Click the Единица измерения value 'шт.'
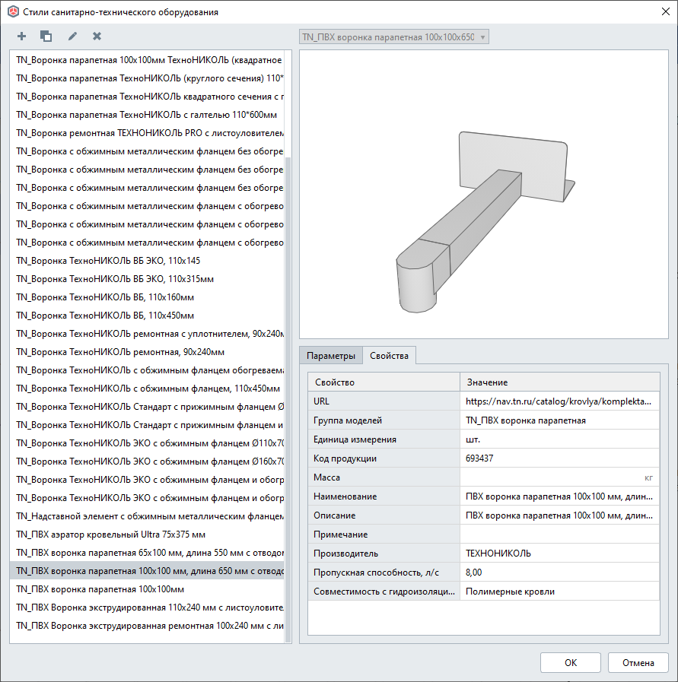Viewport: 678px width, 682px height. click(559, 439)
